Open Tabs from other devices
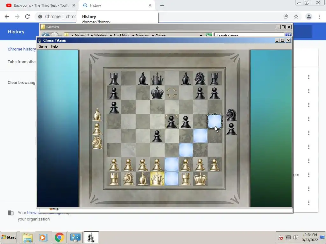 [x=22, y=62]
